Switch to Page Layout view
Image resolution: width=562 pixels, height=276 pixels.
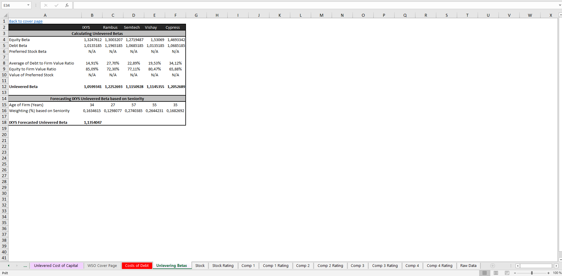[496, 273]
